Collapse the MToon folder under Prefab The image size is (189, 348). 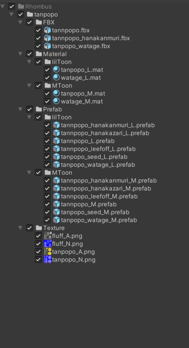(29, 172)
